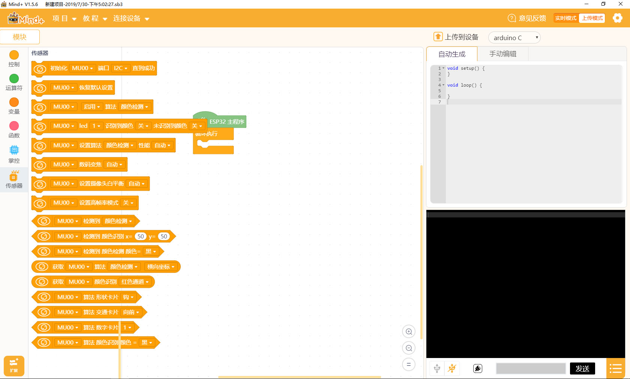Open 向前 dropdown on 交通卡片 block
The width and height of the screenshot is (630, 379).
pyautogui.click(x=131, y=312)
